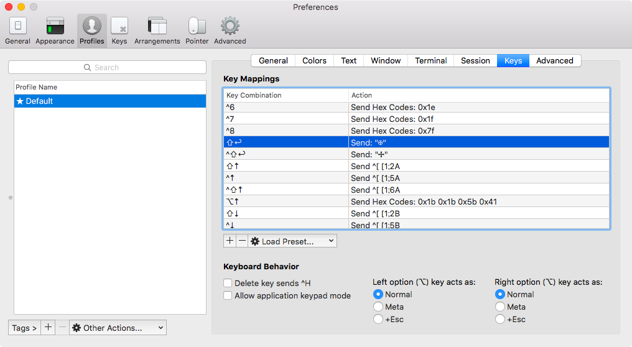Viewport: 632px width, 347px height.
Task: Add a new key mapping with plus
Action: click(230, 241)
